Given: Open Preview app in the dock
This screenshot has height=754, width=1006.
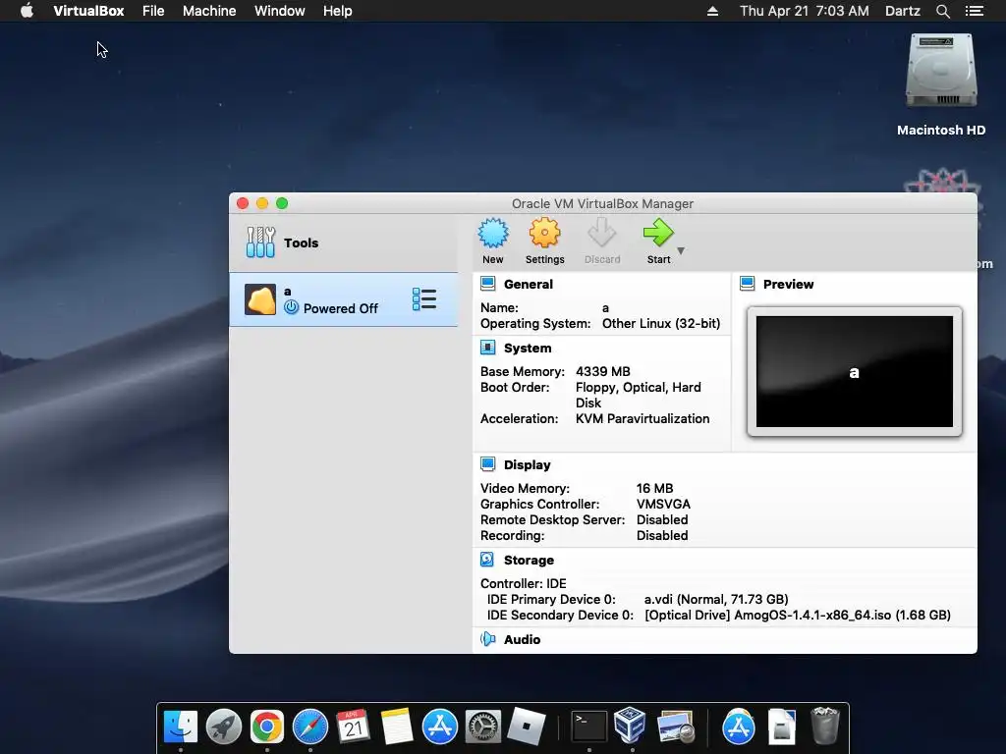Looking at the screenshot, I should 676,727.
